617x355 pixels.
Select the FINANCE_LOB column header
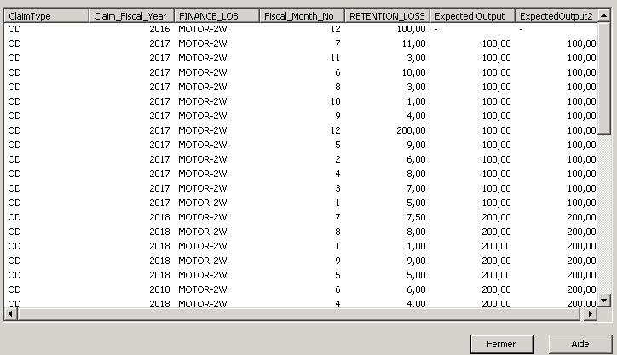[x=216, y=15]
